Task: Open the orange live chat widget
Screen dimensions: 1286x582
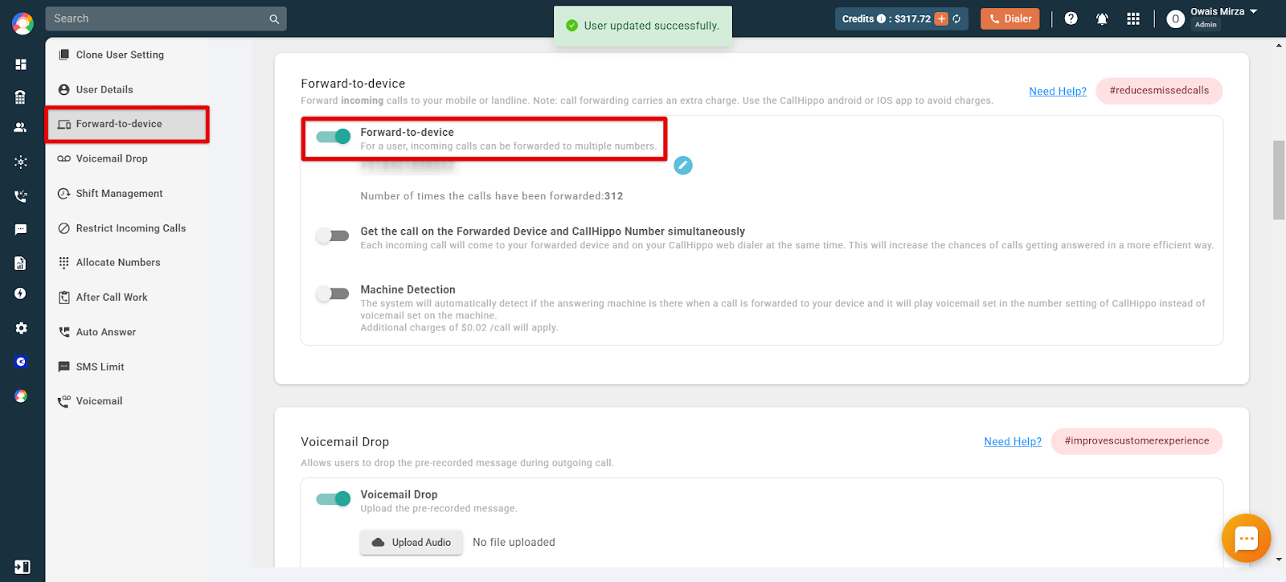Action: point(1246,538)
